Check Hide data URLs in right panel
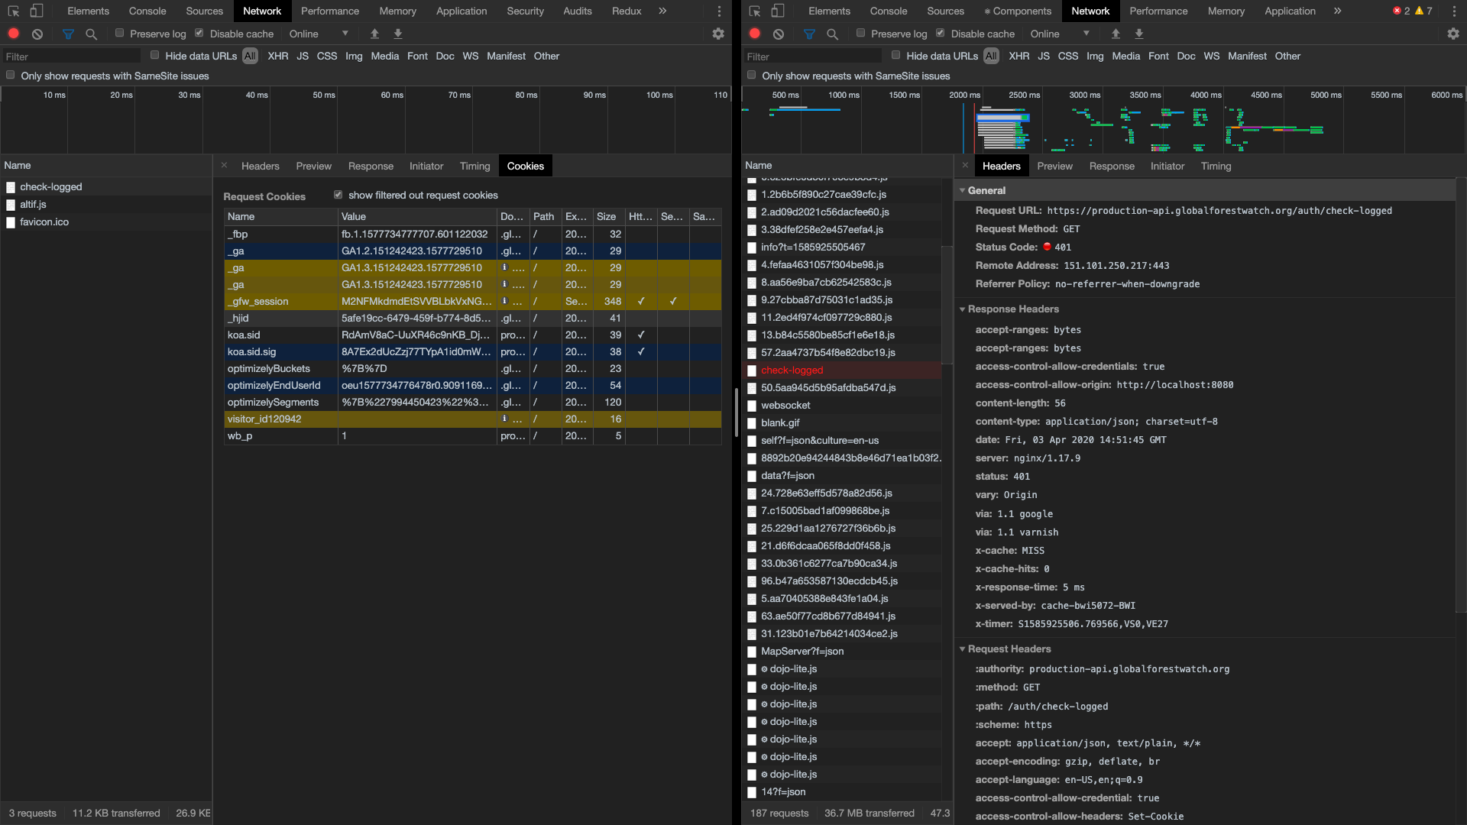The width and height of the screenshot is (1467, 825). pyautogui.click(x=896, y=55)
